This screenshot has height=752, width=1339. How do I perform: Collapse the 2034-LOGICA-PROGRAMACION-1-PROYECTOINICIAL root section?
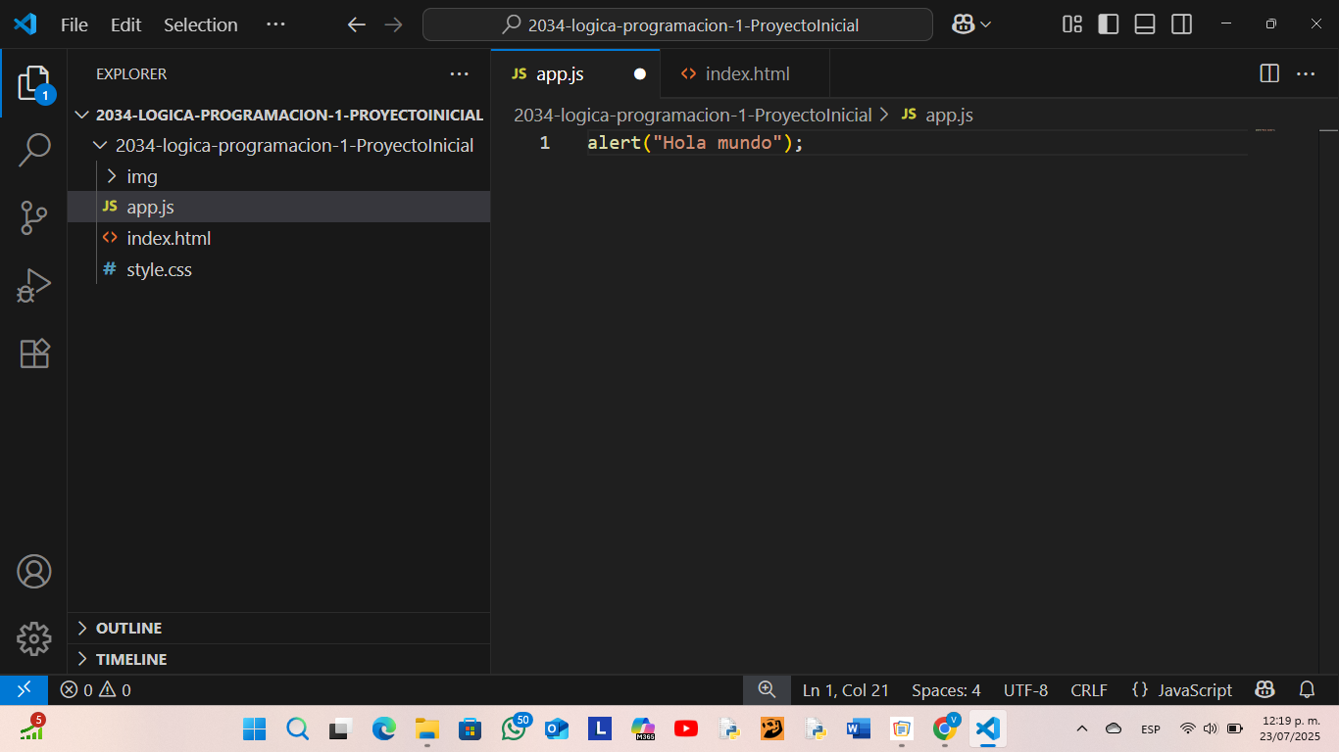[279, 115]
